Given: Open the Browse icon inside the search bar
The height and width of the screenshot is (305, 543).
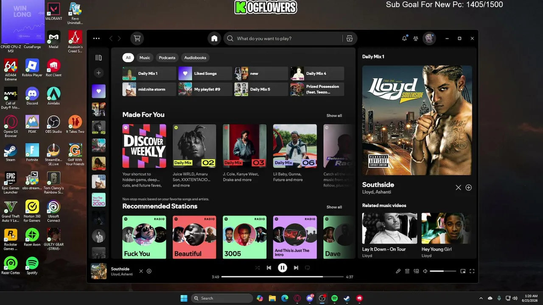Looking at the screenshot, I should (x=350, y=39).
